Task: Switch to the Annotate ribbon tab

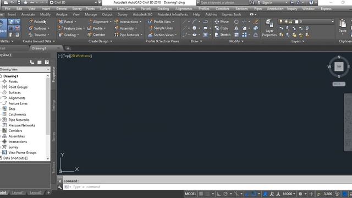Action: [x=28, y=14]
